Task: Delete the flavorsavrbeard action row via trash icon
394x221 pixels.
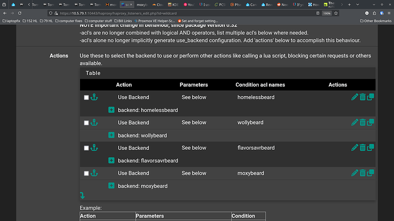Action: 363,148
